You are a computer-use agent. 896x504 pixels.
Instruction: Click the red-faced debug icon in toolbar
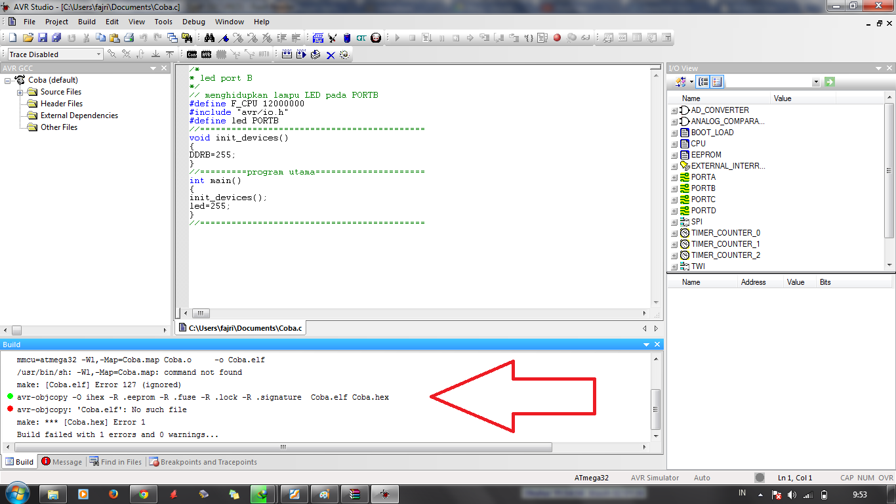click(x=375, y=37)
